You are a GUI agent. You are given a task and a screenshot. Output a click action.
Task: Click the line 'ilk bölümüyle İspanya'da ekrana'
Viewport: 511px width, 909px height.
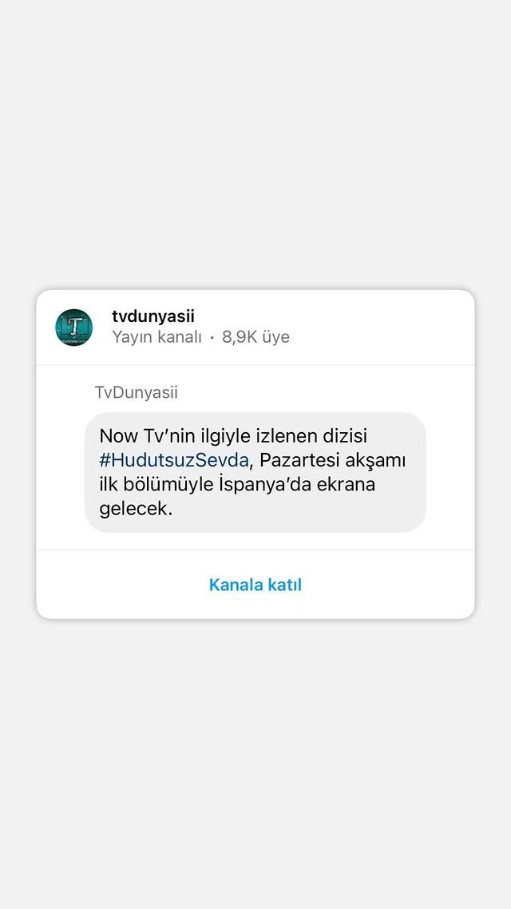(237, 485)
